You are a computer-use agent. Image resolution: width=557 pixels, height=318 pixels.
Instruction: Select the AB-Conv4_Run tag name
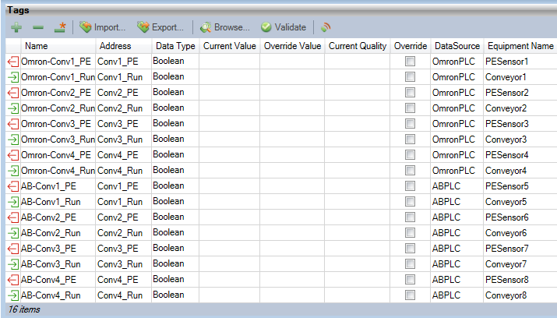51,295
